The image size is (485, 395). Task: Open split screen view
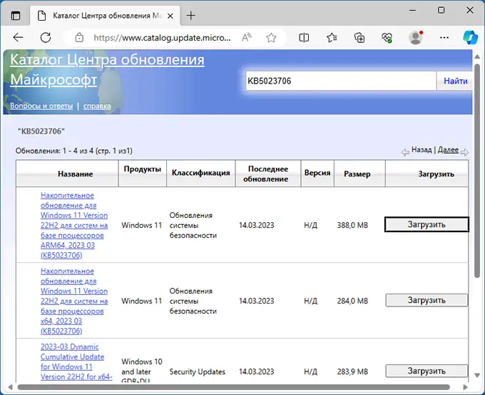[304, 38]
